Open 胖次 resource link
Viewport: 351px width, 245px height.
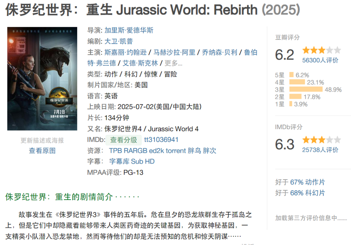pyautogui.click(x=210, y=151)
